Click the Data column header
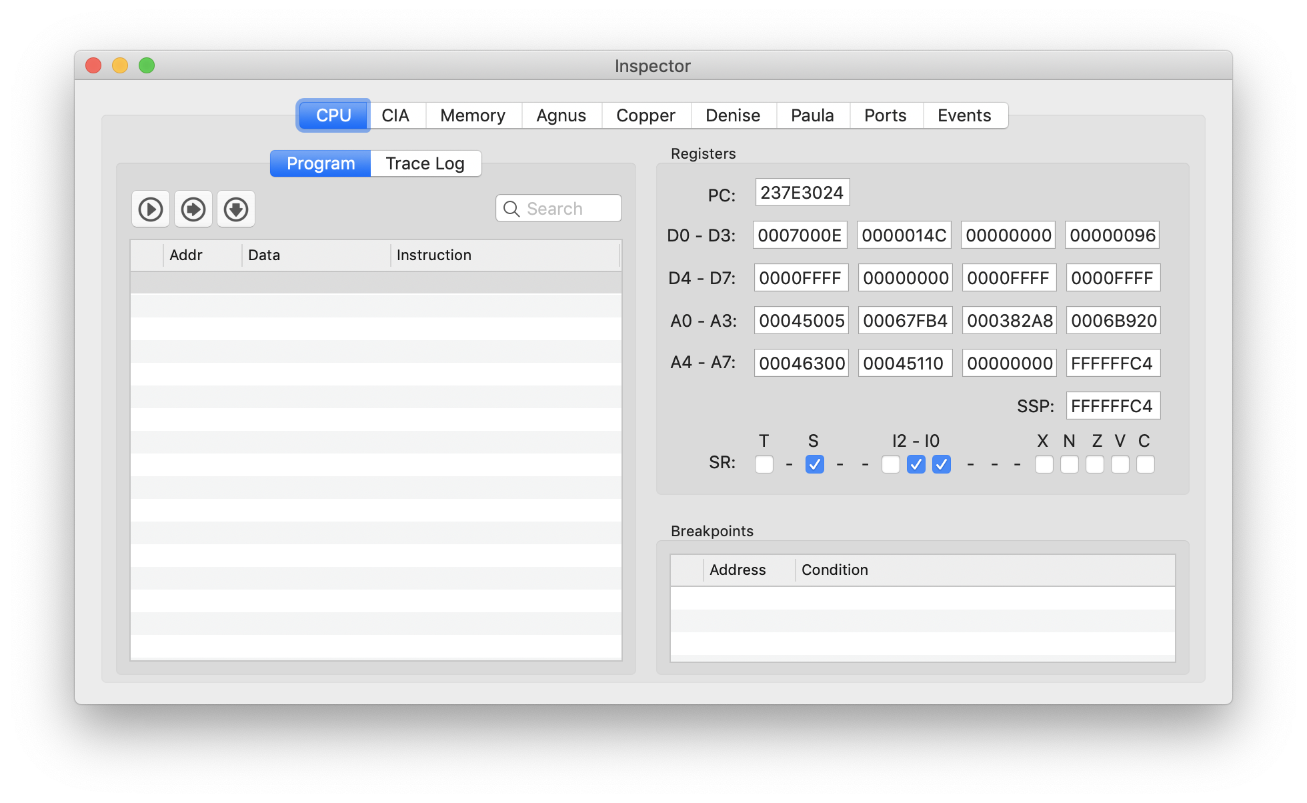Viewport: 1307px width, 803px height. [x=316, y=255]
